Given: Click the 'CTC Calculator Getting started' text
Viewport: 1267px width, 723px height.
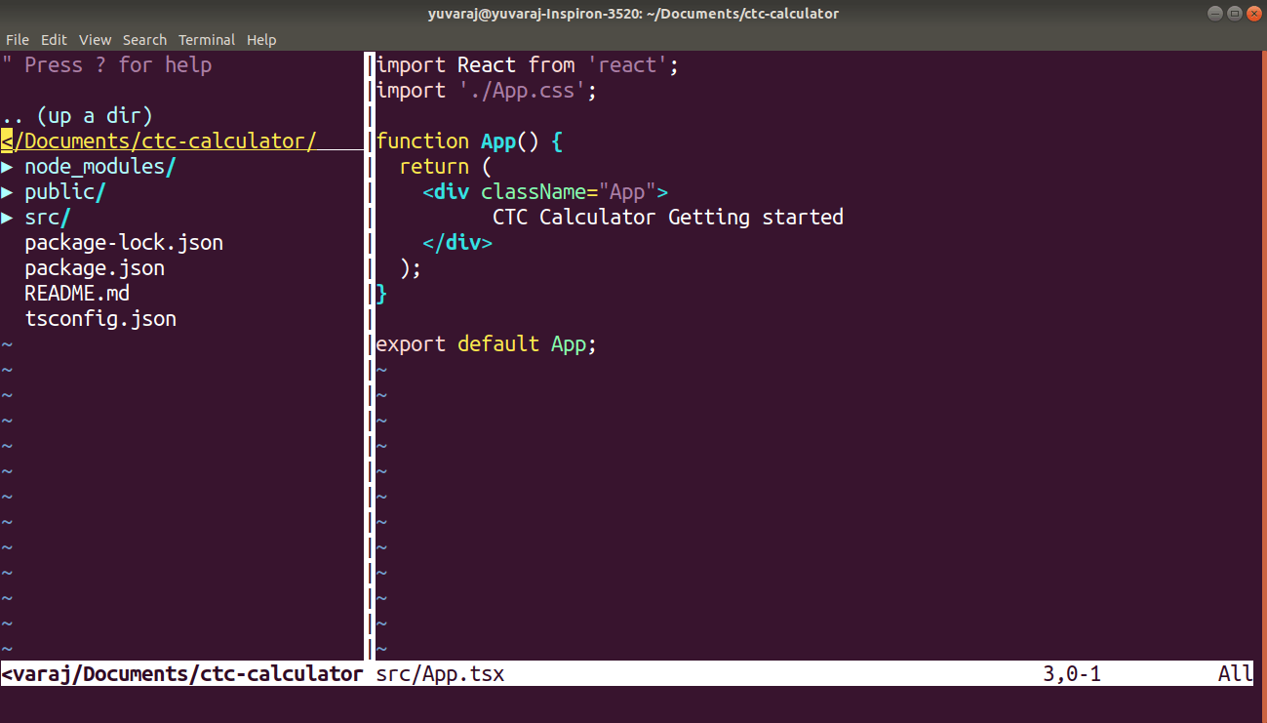Looking at the screenshot, I should (668, 218).
